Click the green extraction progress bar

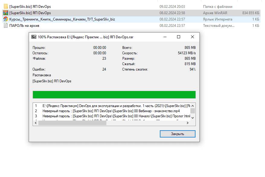tap(114, 95)
